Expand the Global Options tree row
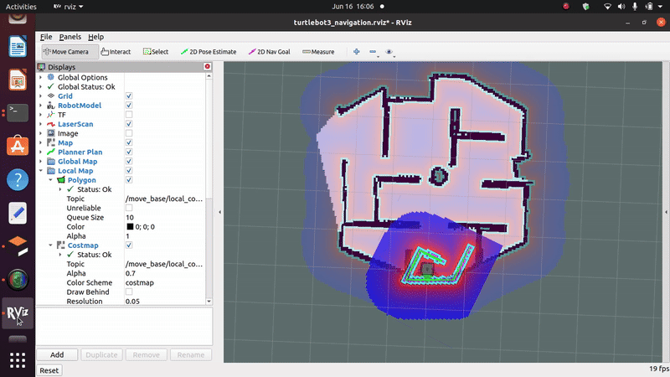Viewport: 670px width, 377px height. [x=40, y=77]
